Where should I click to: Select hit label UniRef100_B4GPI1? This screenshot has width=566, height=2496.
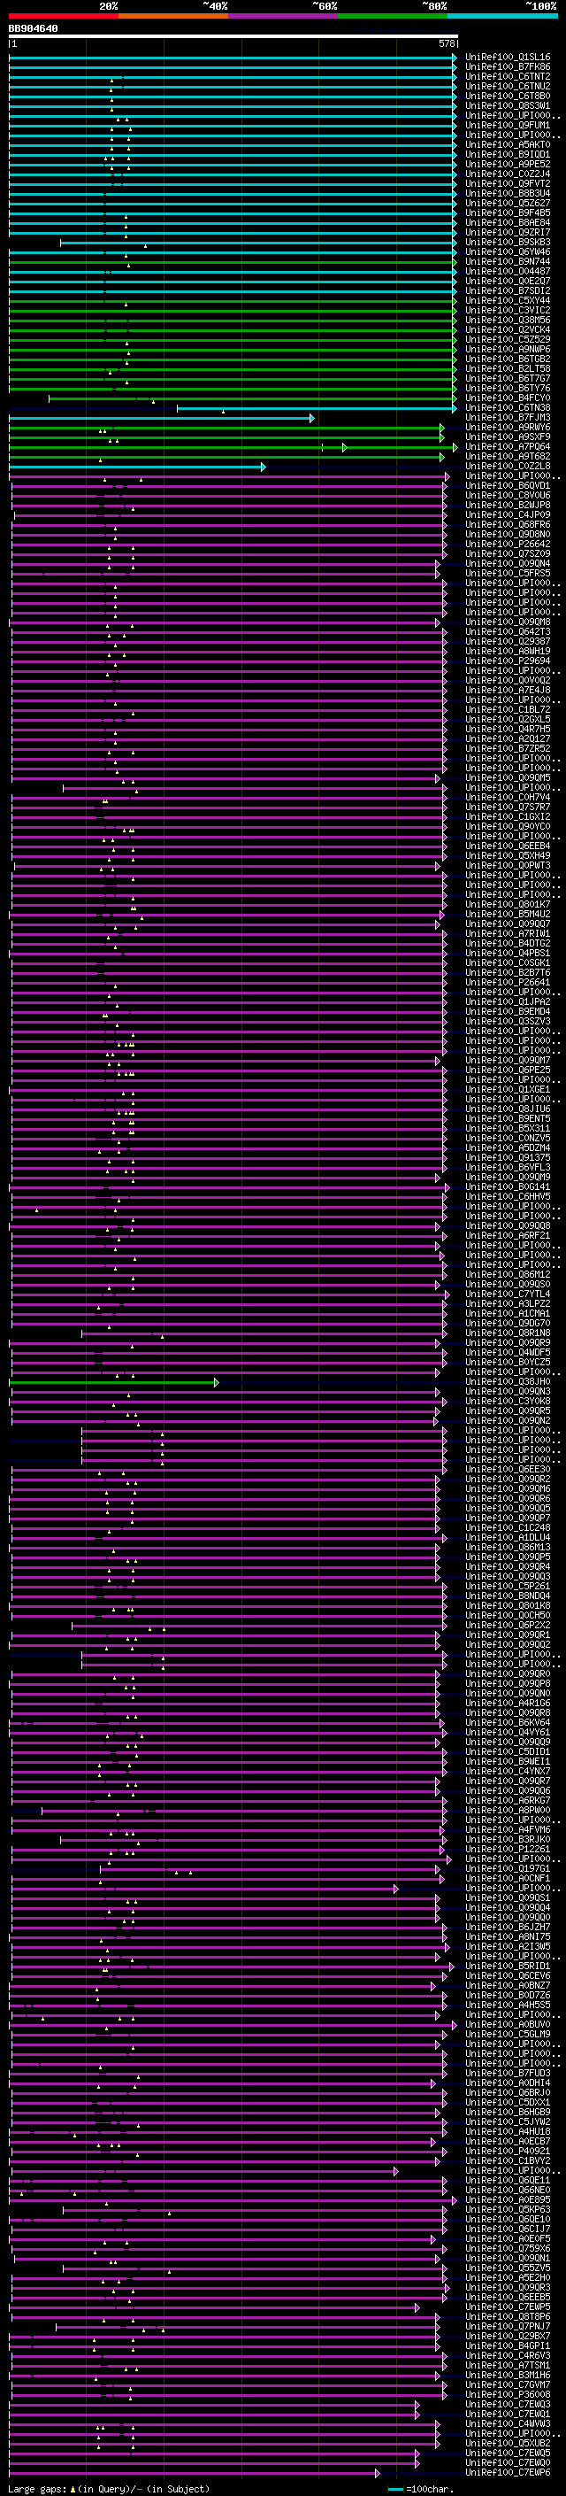click(508, 2346)
